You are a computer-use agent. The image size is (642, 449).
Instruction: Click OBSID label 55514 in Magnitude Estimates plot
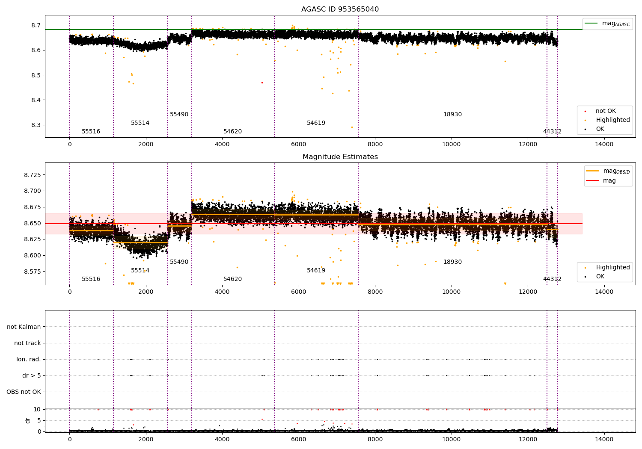tap(140, 271)
